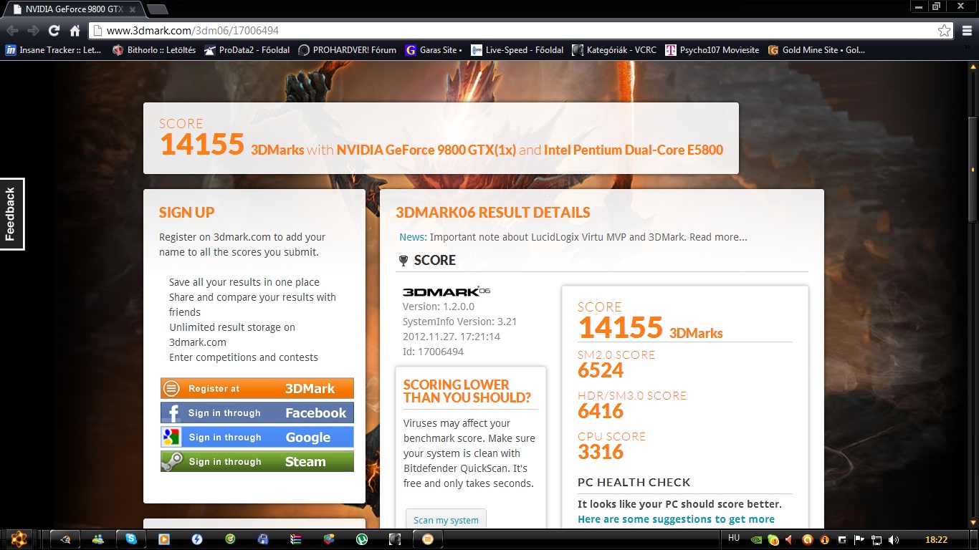Image resolution: width=979 pixels, height=550 pixels.
Task: Switch to the orange round browser taskbar button
Action: click(x=428, y=539)
